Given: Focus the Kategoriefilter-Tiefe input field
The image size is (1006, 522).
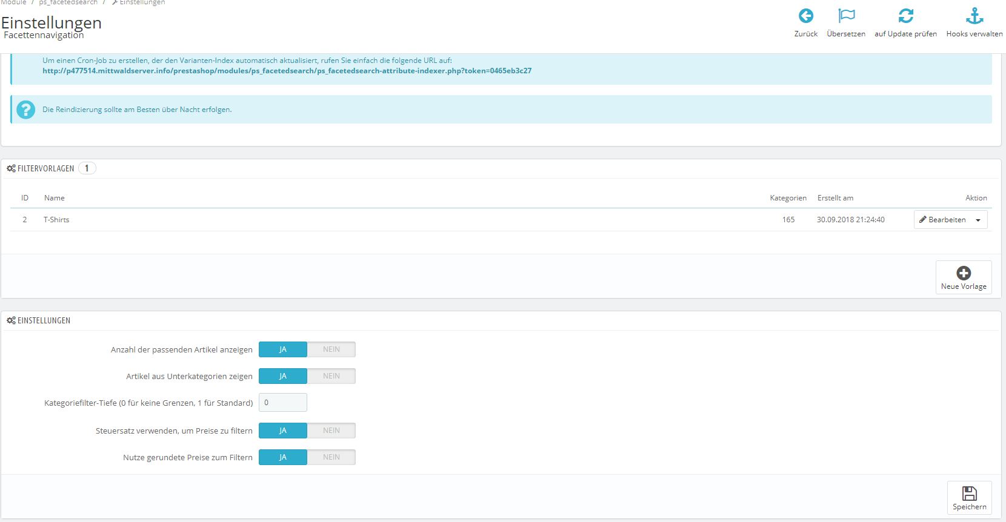Looking at the screenshot, I should [x=283, y=403].
